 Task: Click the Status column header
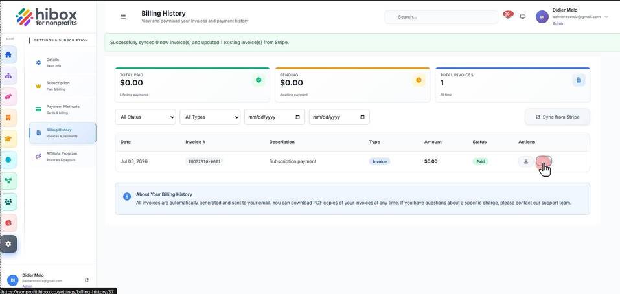[479, 142]
